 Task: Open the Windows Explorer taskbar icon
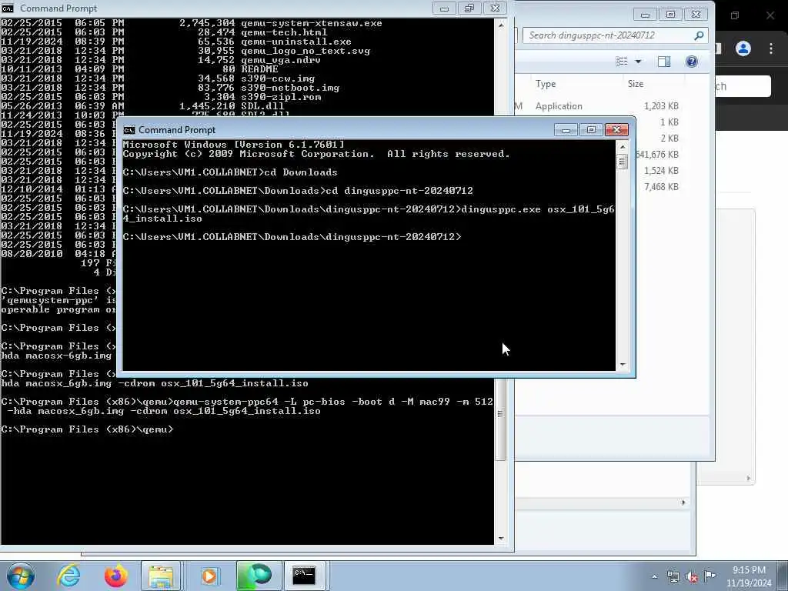click(x=161, y=576)
